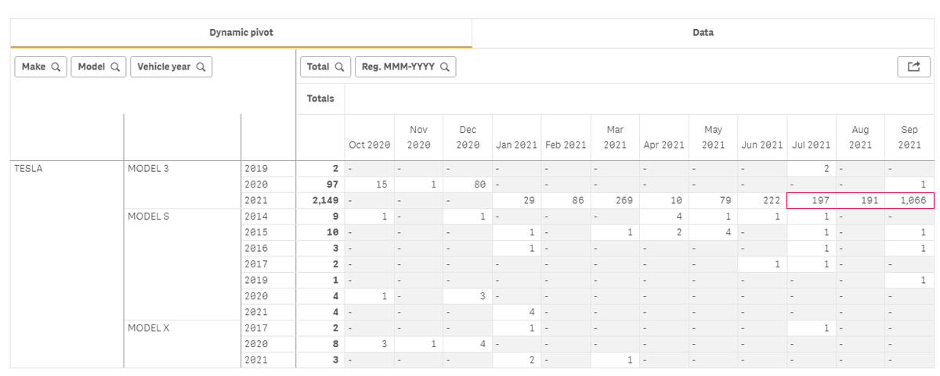The height and width of the screenshot is (376, 940).
Task: Click the 79 value in May 2021
Action: coord(714,200)
